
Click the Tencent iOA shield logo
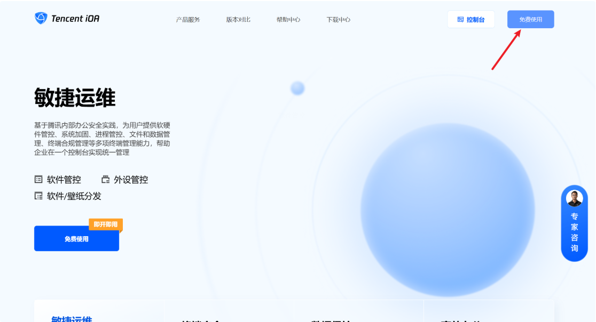(41, 18)
